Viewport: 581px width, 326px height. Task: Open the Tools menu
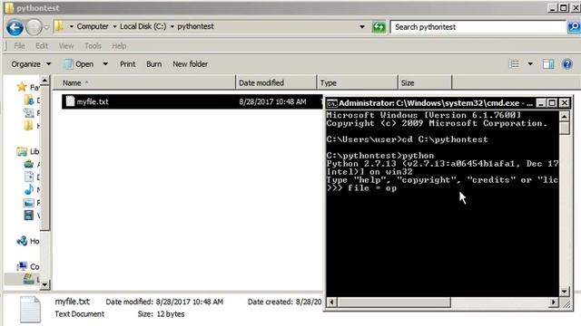pyautogui.click(x=93, y=46)
